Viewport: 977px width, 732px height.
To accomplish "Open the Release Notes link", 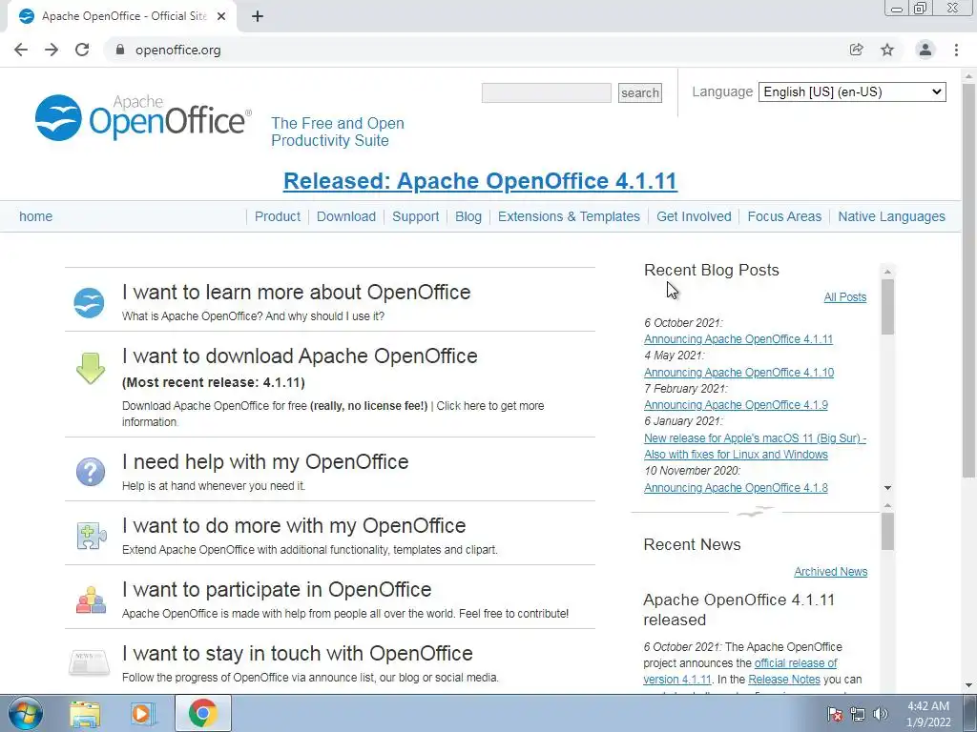I will coord(784,680).
